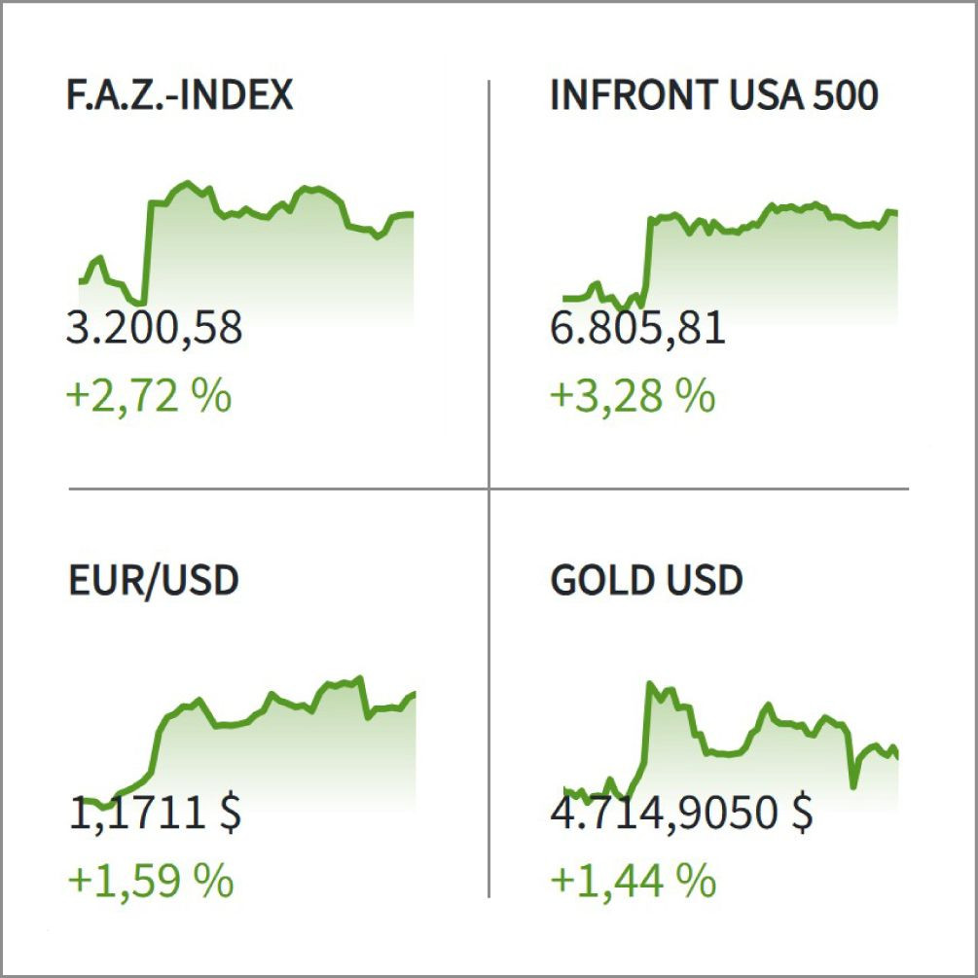Click the 1,1711 exchange rate value
This screenshot has width=978, height=978.
click(136, 812)
